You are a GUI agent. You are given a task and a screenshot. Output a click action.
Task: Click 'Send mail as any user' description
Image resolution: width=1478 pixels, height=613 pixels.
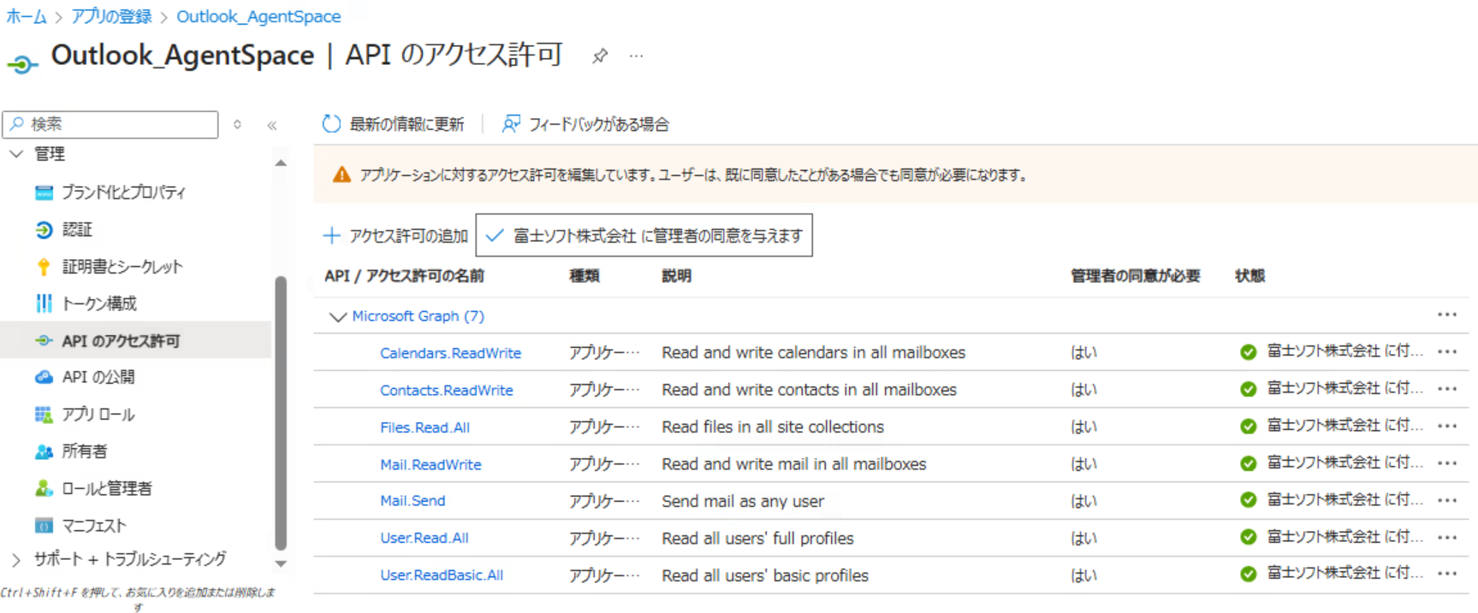pos(743,501)
